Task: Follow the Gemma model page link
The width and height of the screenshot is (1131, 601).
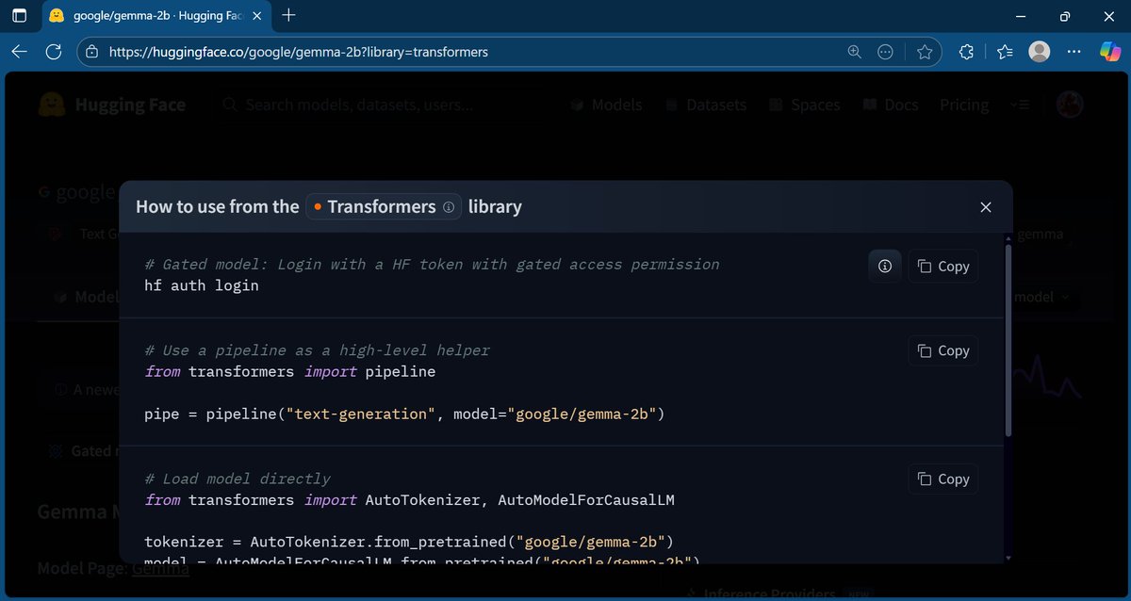Action: 161,569
